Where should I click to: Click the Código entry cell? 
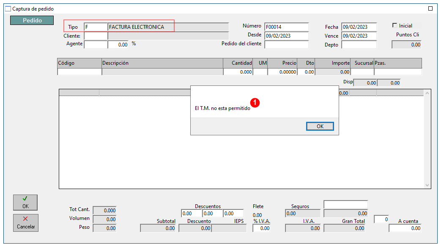pyautogui.click(x=79, y=72)
